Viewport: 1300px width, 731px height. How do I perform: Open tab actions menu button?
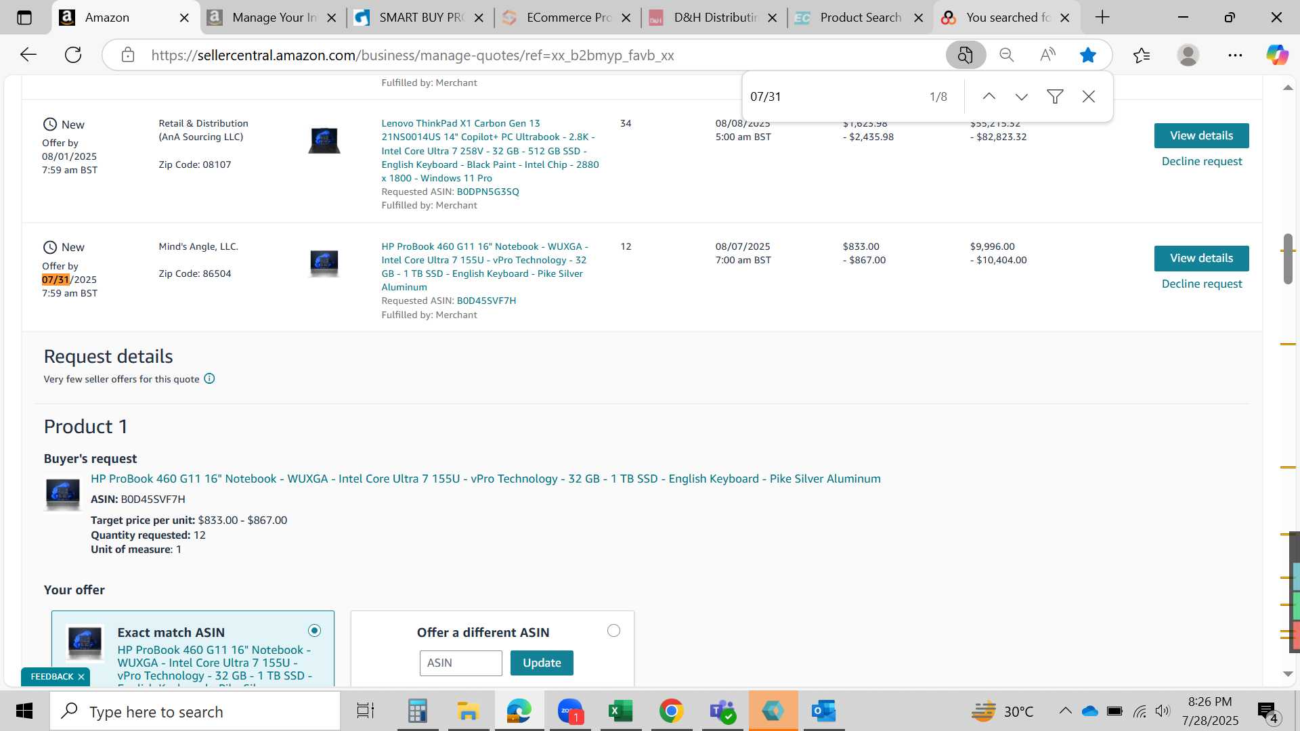(x=24, y=18)
